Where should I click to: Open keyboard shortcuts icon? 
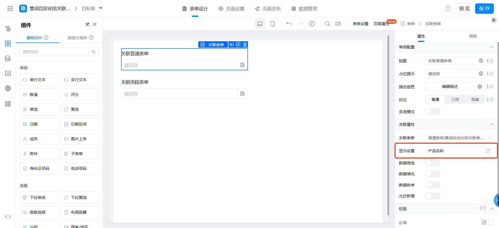(338, 24)
